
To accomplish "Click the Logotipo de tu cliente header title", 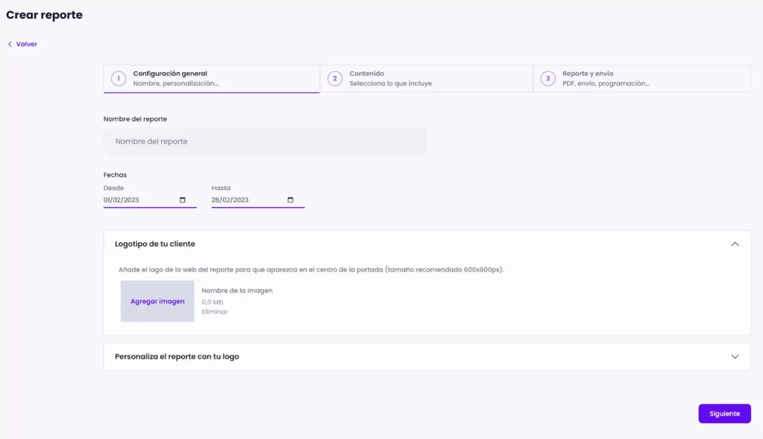I will point(155,244).
